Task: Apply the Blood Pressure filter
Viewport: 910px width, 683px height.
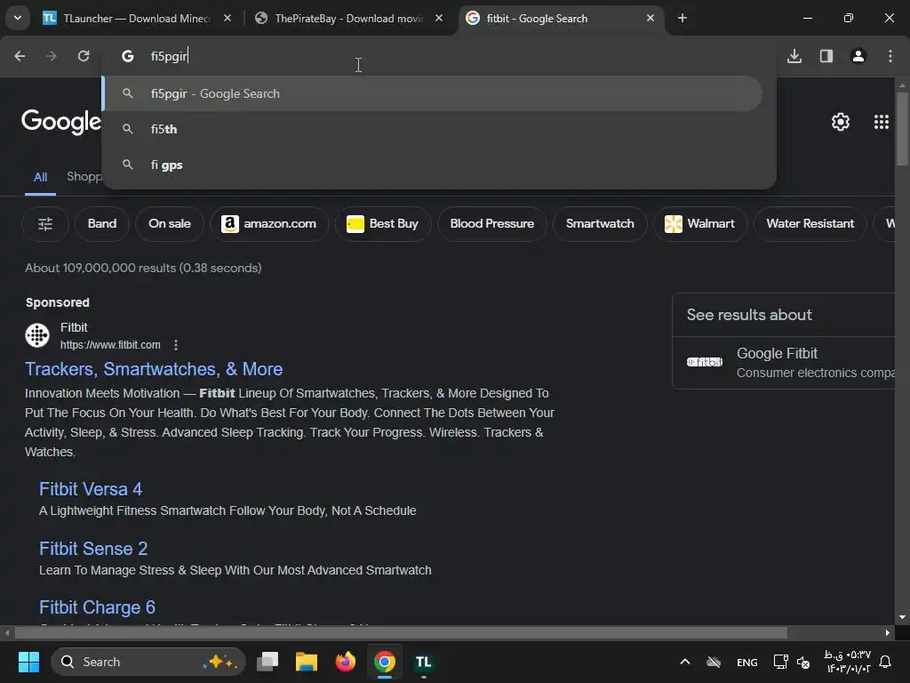Action: click(492, 223)
